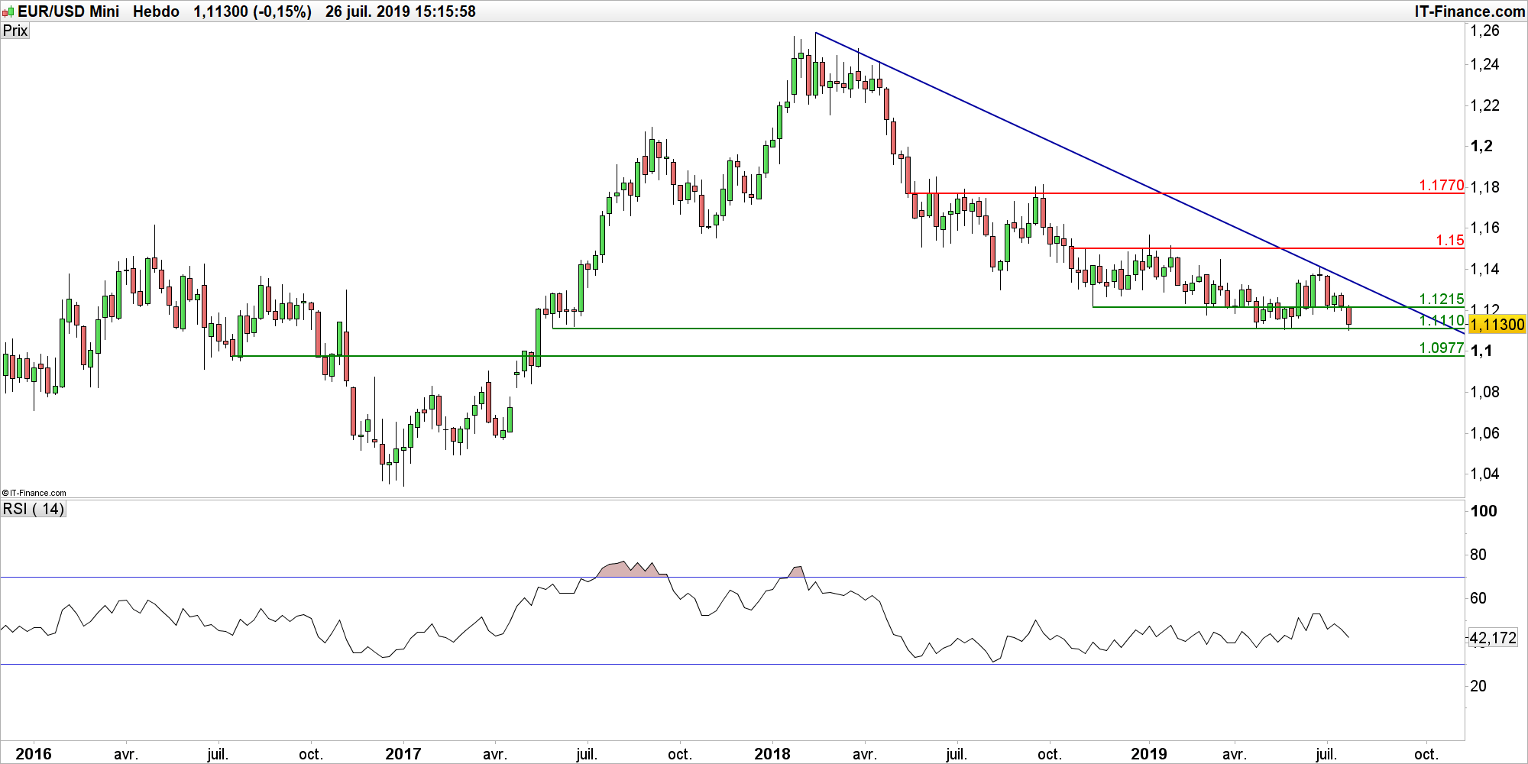Click the 1,22 price axis label
The width and height of the screenshot is (1528, 764).
[x=1485, y=105]
